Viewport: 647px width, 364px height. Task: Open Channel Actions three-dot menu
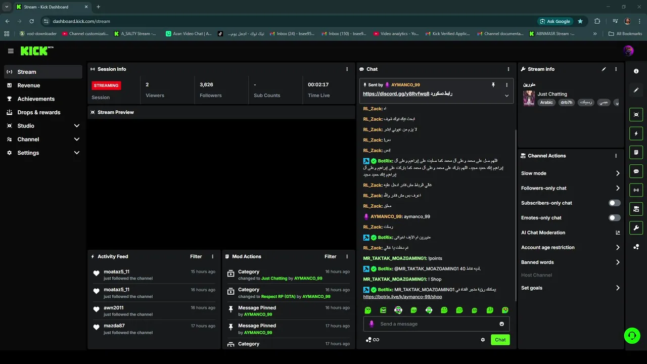tap(616, 156)
